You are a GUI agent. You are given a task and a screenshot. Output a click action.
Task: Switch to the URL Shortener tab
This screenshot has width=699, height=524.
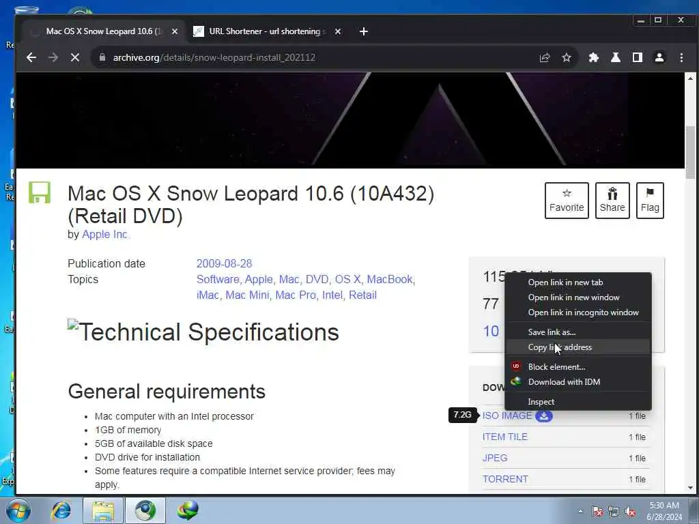coord(267,31)
